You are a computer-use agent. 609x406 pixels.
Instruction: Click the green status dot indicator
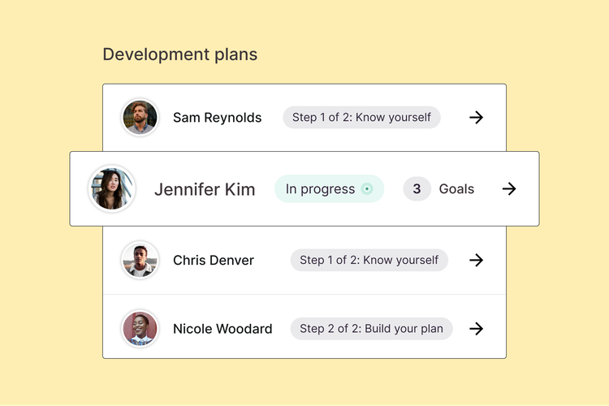(x=367, y=189)
